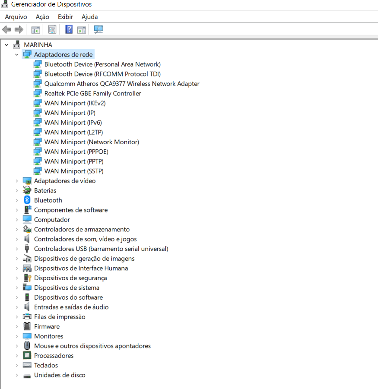Viewport: 378px width, 389px height.
Task: Click the Back arrow toolbar icon
Action: 7,29
